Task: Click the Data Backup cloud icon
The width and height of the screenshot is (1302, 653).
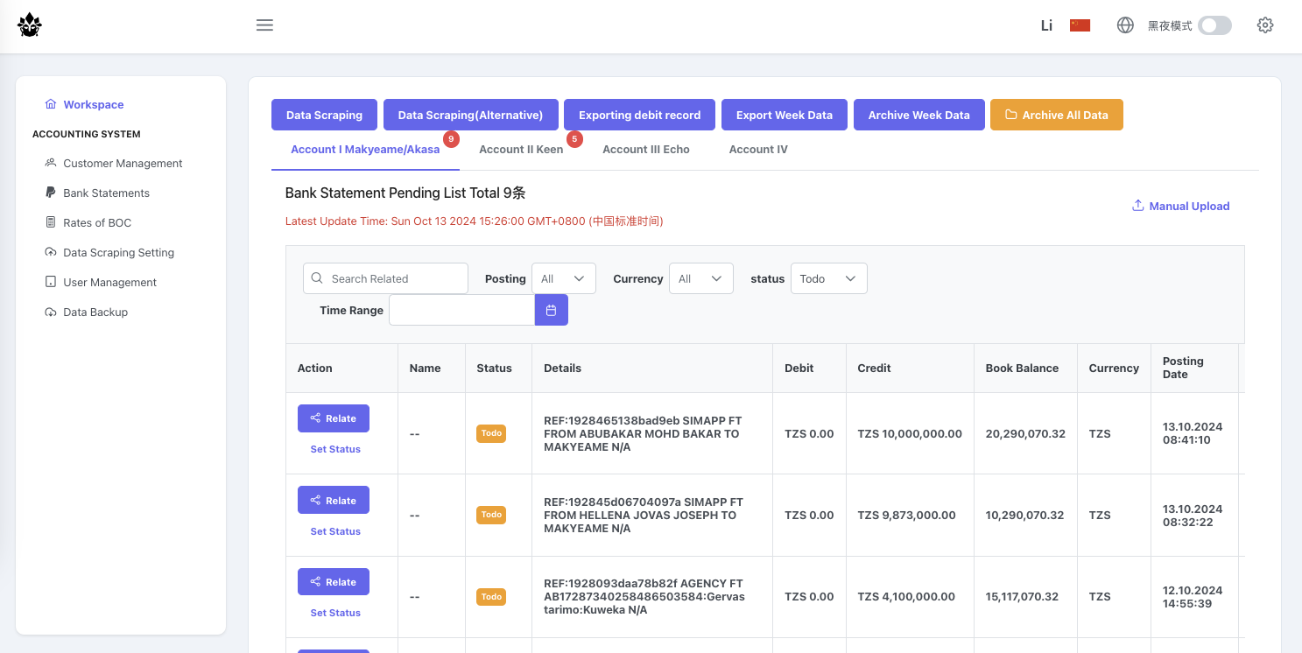Action: [51, 312]
